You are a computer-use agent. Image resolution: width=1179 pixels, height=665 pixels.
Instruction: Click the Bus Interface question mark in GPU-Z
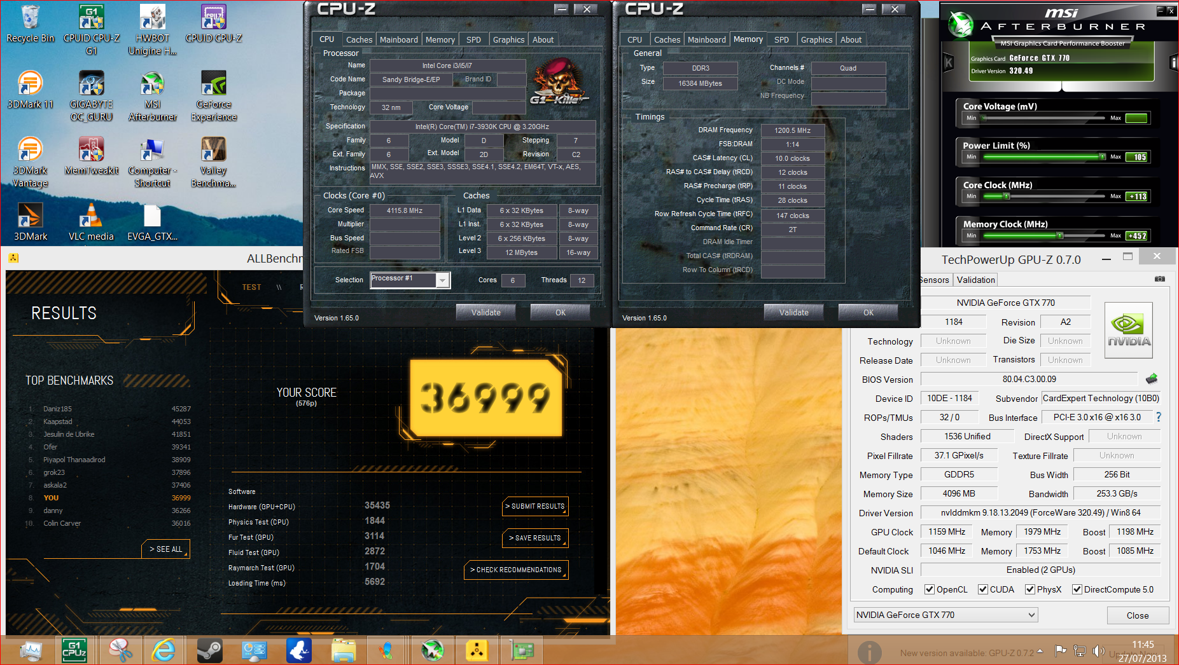[1159, 417]
